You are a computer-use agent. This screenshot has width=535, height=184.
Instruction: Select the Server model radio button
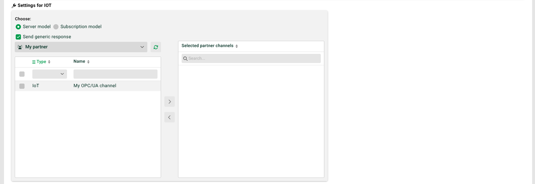coord(18,27)
